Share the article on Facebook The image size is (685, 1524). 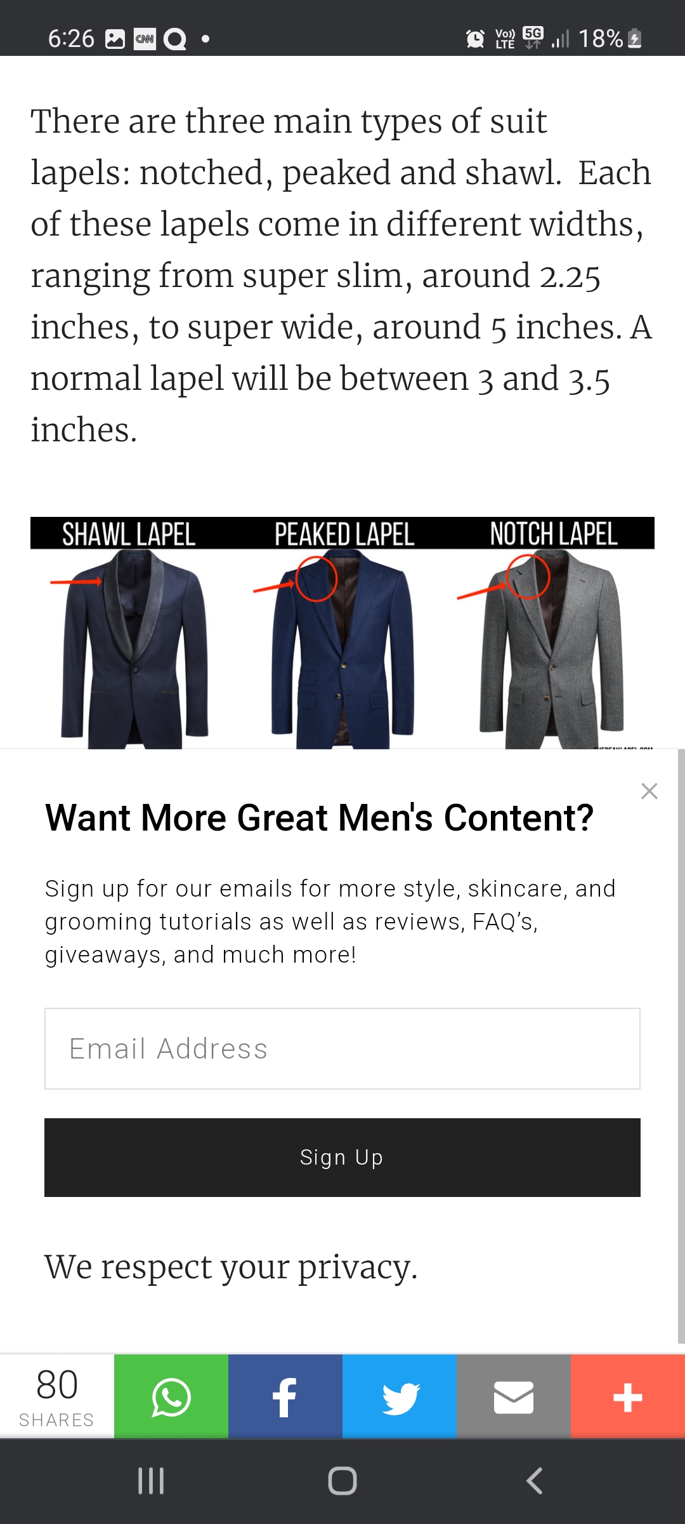285,1396
